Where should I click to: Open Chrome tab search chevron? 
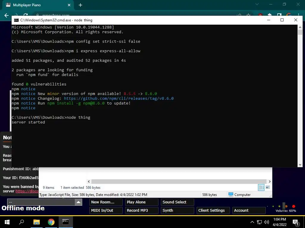tap(257, 4)
